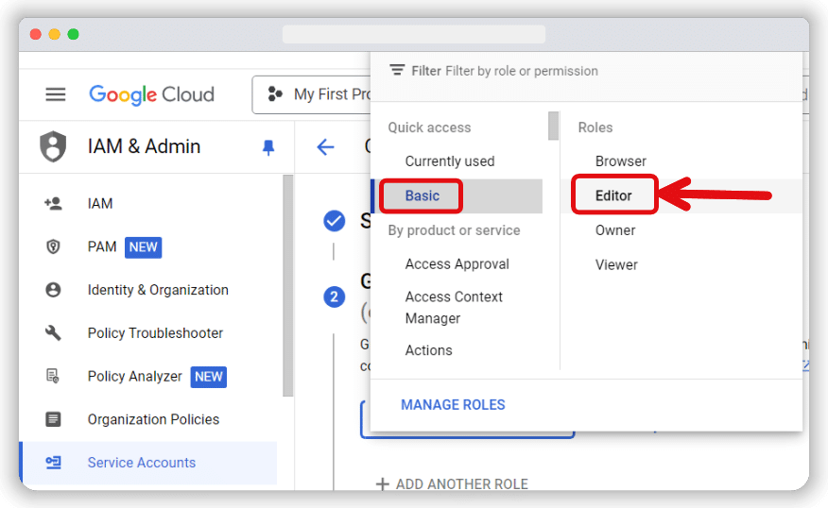Click the filter icon in the role picker
This screenshot has width=828, height=508.
397,70
